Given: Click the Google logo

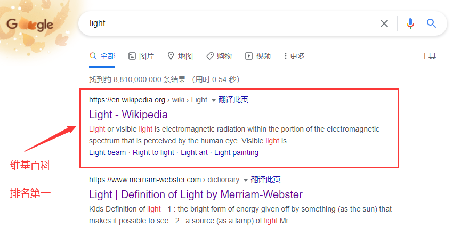Looking at the screenshot, I should (30, 24).
